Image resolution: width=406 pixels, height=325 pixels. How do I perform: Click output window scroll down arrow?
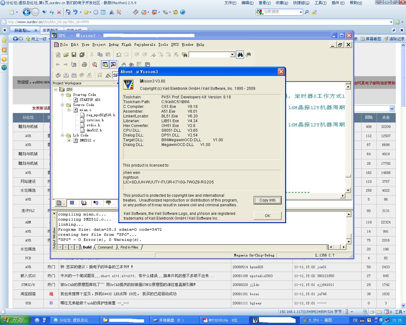point(349,242)
